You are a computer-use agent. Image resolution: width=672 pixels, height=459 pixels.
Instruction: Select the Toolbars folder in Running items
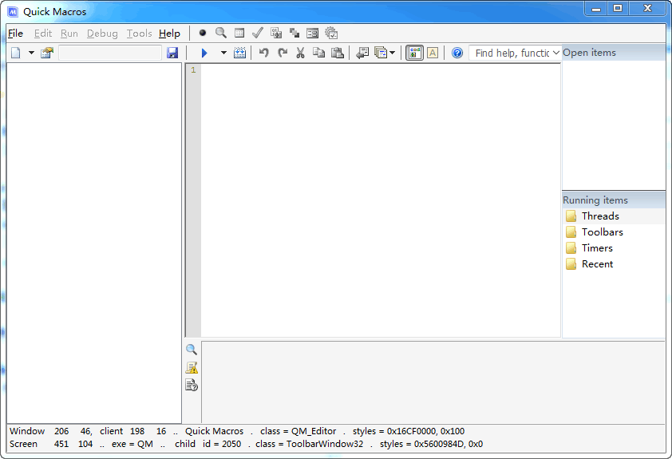click(x=602, y=232)
